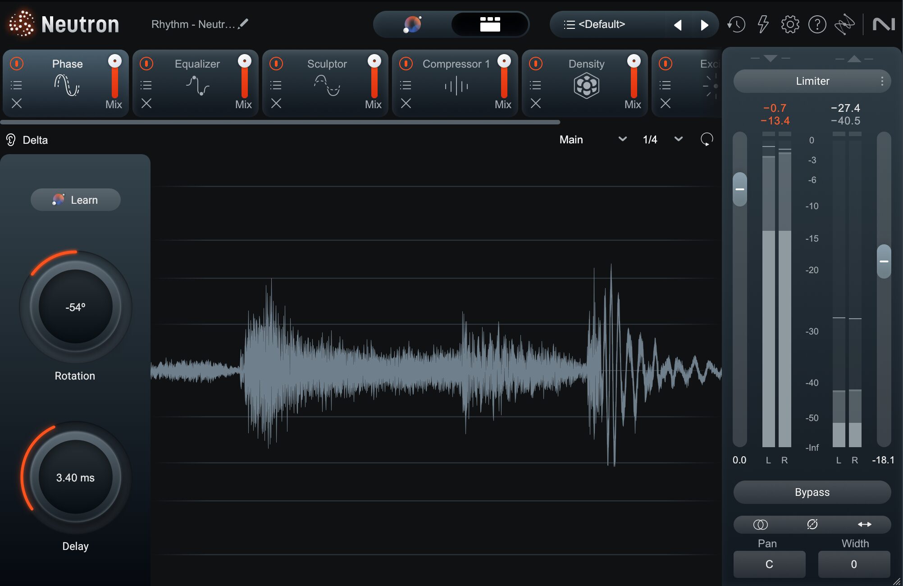903x586 pixels.
Task: Click the Delta ear icon
Action: pyautogui.click(x=11, y=140)
